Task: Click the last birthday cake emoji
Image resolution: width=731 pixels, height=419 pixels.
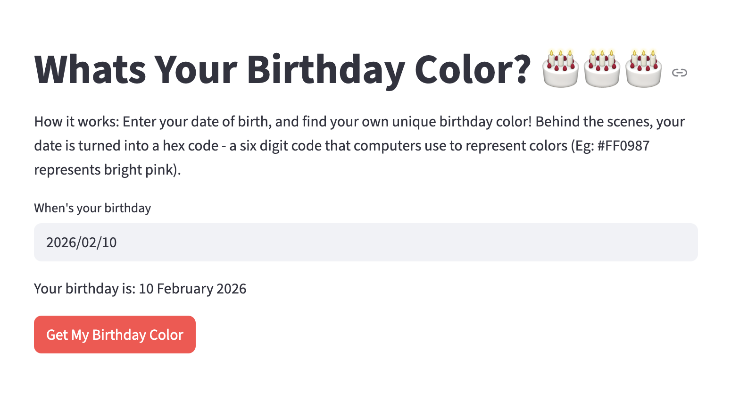Action: tap(643, 69)
